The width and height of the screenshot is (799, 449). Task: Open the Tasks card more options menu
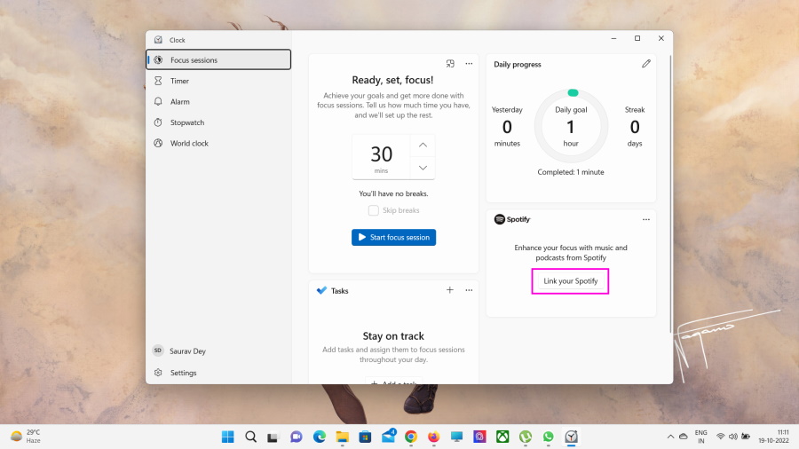pos(469,290)
